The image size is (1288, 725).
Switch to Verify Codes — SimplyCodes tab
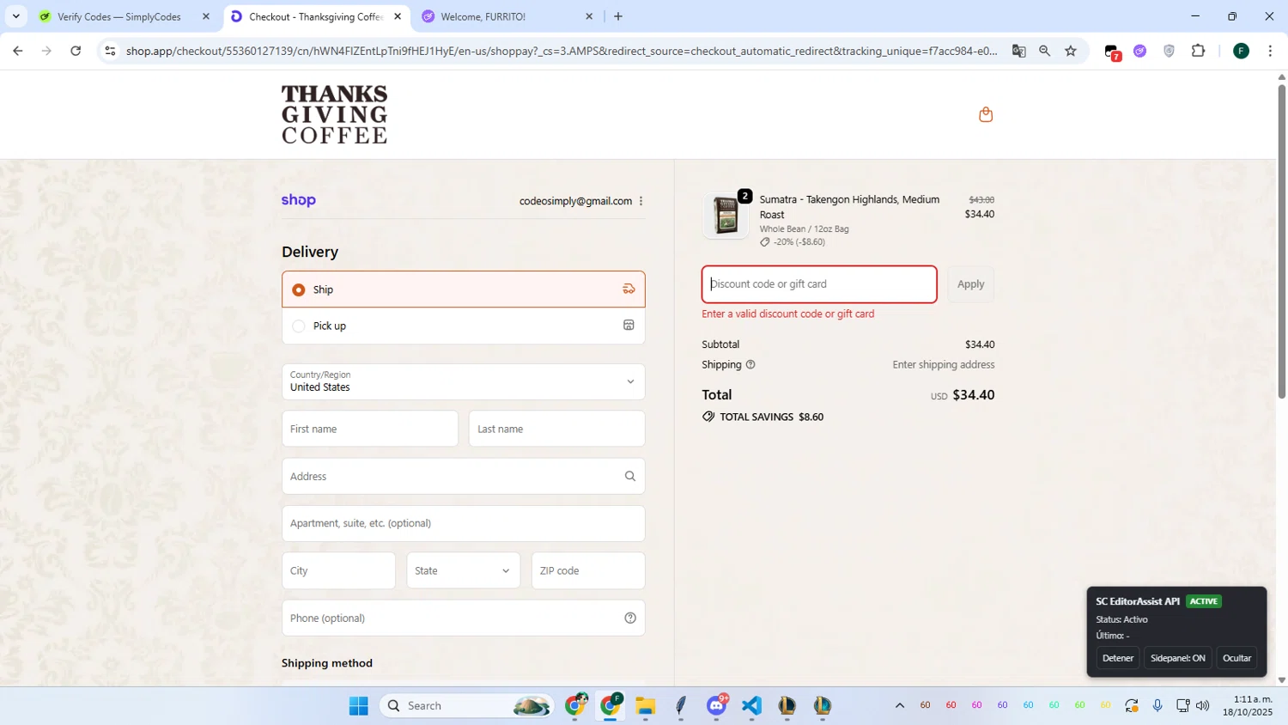click(x=118, y=16)
